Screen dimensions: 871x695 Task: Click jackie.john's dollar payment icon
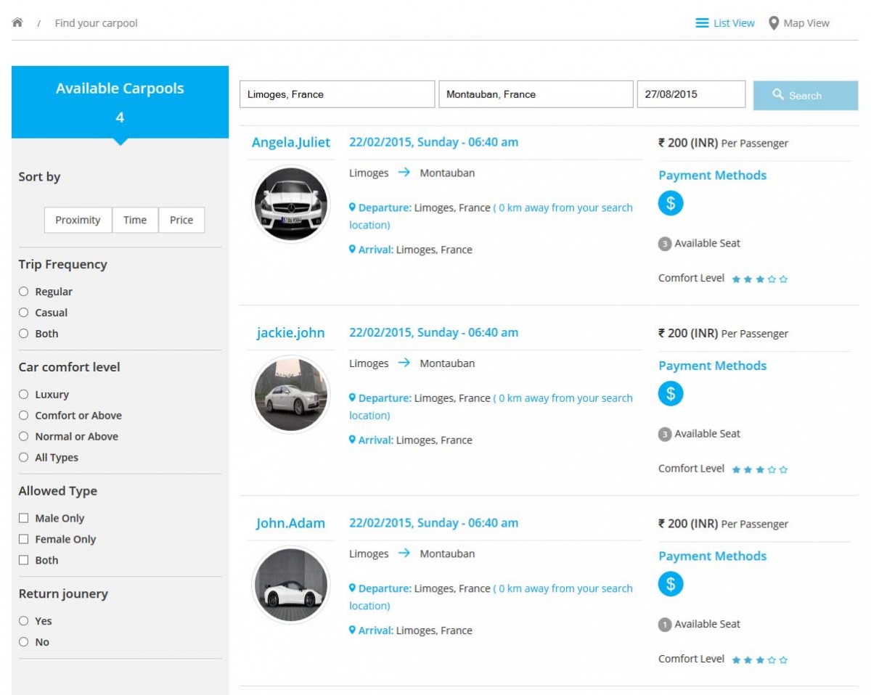[x=670, y=394]
